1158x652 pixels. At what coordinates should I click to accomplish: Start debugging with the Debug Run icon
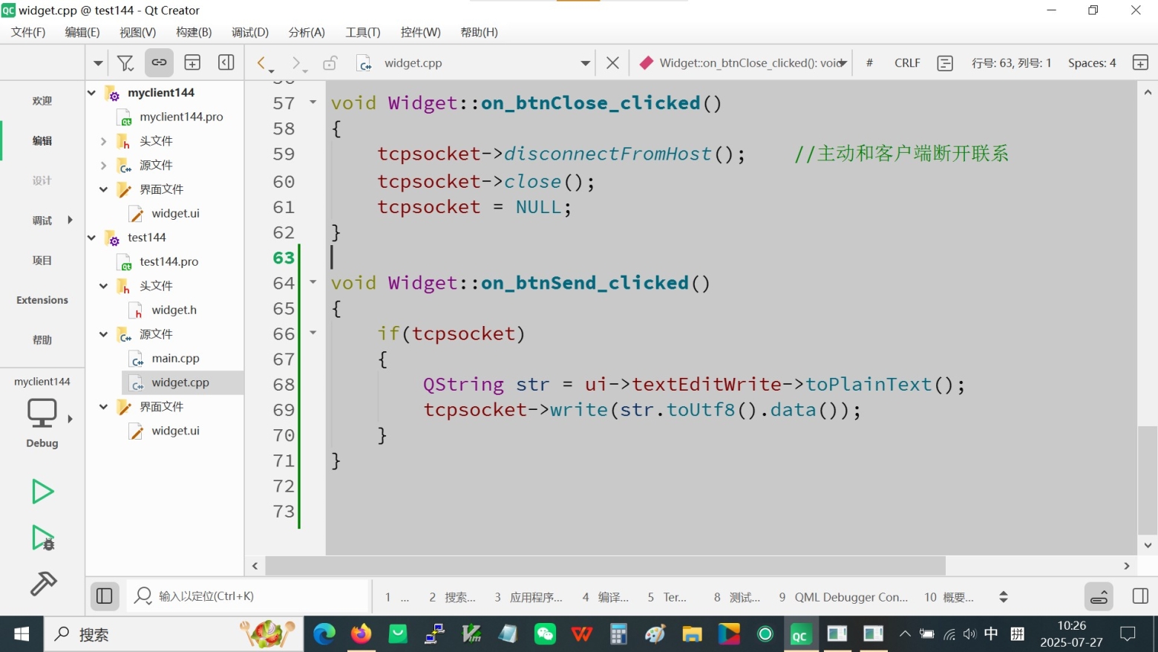tap(43, 538)
